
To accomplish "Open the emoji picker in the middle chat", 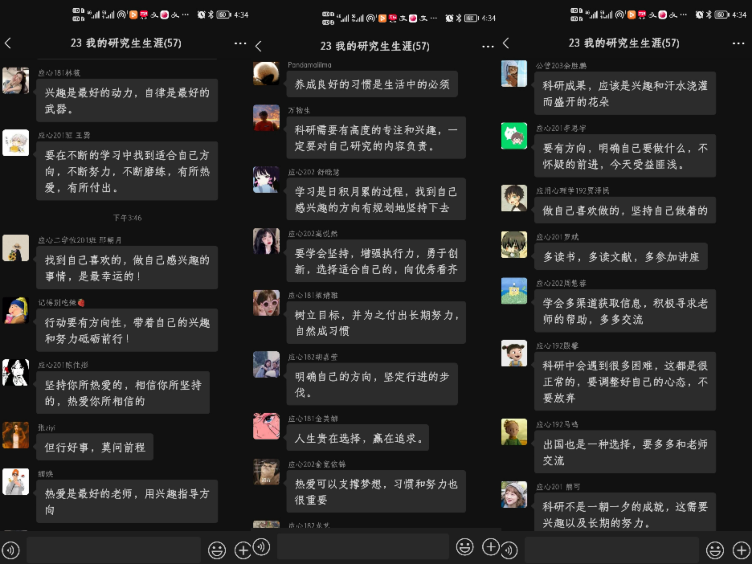I will pos(465,547).
